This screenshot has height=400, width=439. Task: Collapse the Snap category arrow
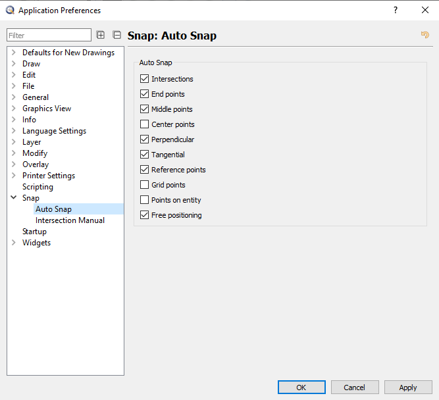tap(13, 197)
